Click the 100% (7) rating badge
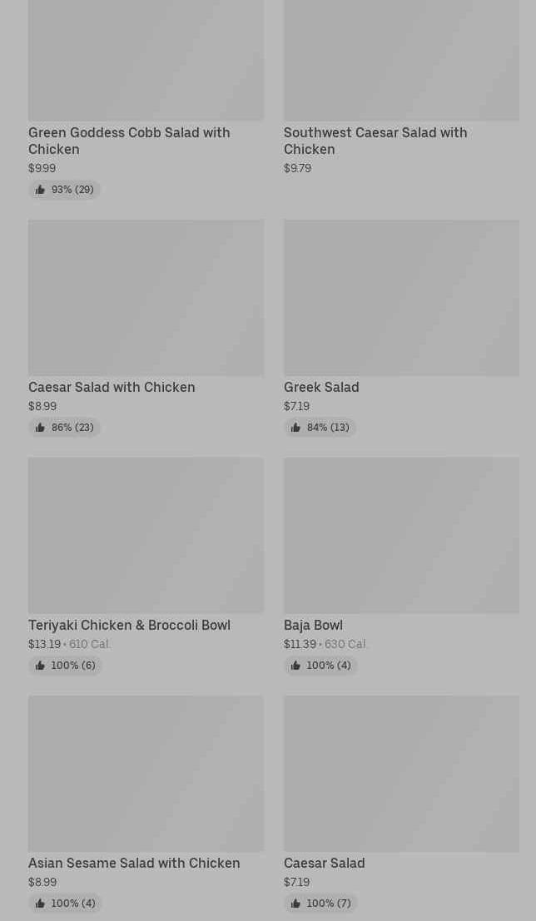536x921 pixels. coord(320,904)
